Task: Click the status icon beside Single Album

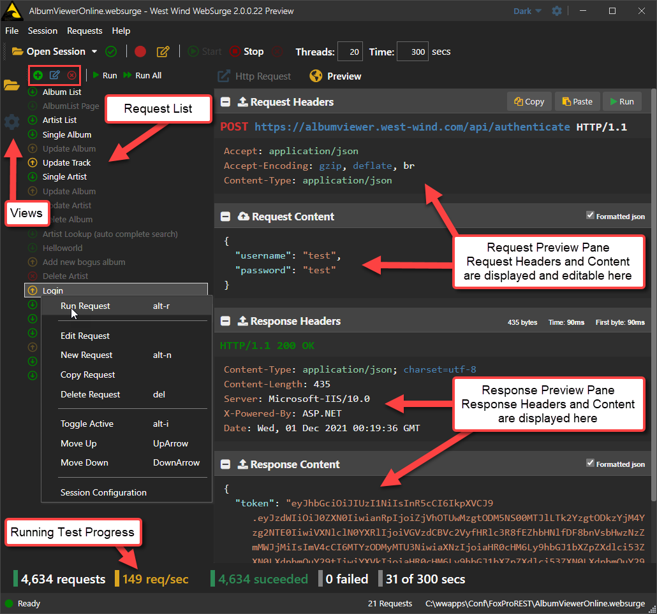Action: 33,134
